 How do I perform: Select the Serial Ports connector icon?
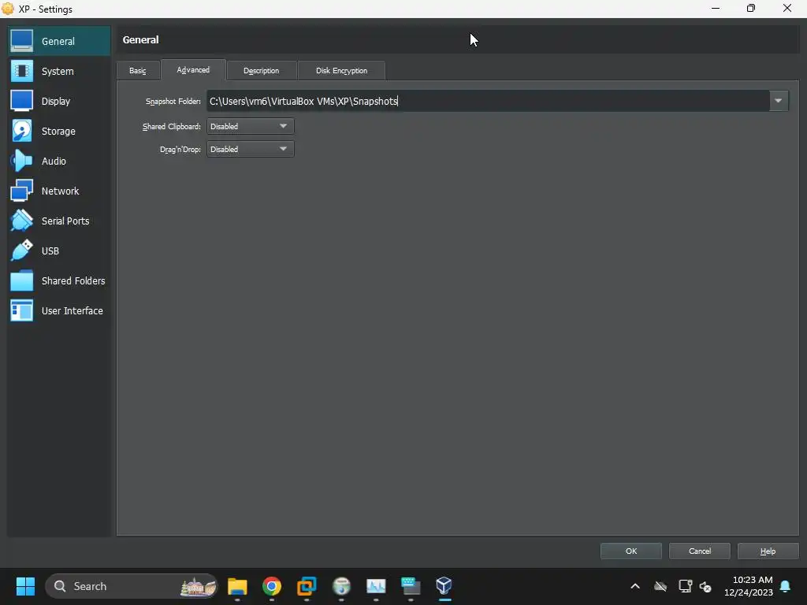[x=21, y=221]
